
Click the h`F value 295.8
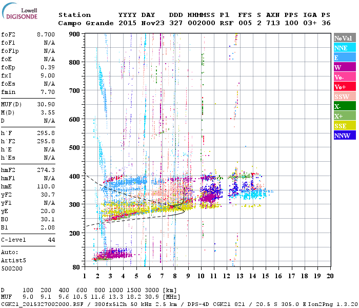click(x=46, y=133)
